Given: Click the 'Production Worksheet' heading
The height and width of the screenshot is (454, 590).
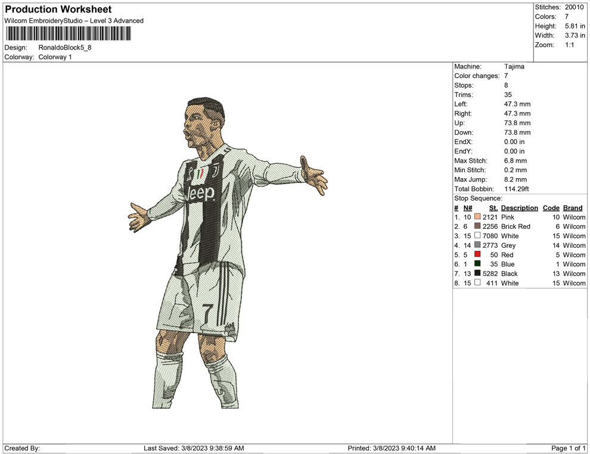Looking at the screenshot, I should click(x=58, y=10).
